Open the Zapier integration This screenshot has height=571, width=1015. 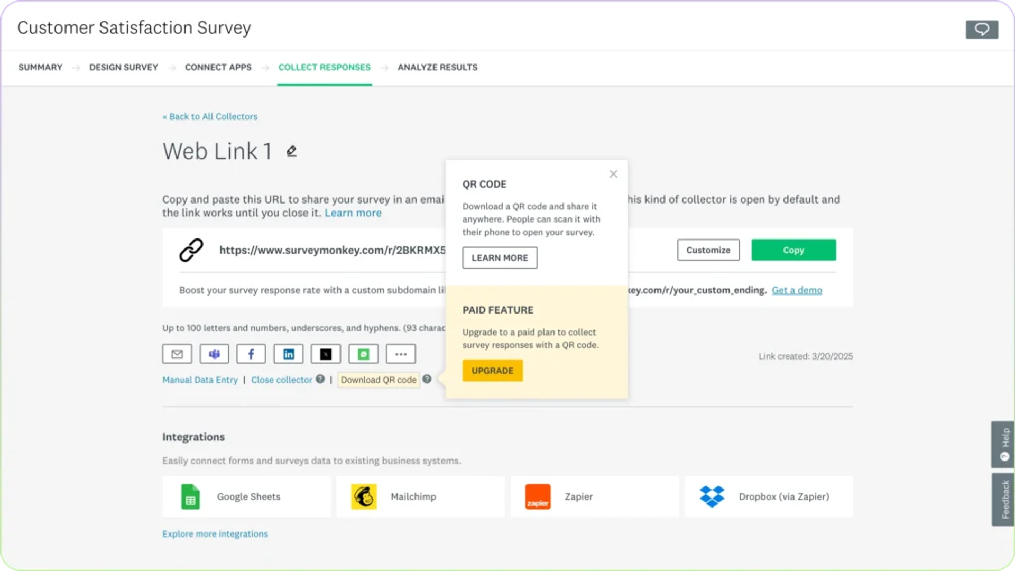pos(595,496)
